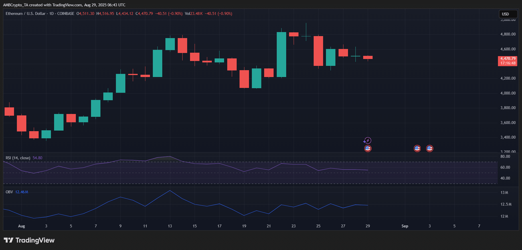
Task: Click the 13M label on the OBV scale
Action: (x=504, y=192)
